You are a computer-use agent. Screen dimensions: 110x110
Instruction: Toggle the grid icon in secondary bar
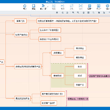coord(88,13)
